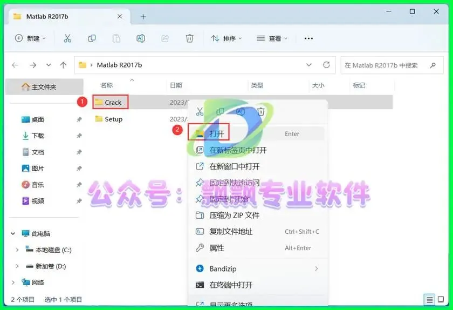Sort by 名称 (Name) column header
This screenshot has height=310, width=453.
[107, 85]
